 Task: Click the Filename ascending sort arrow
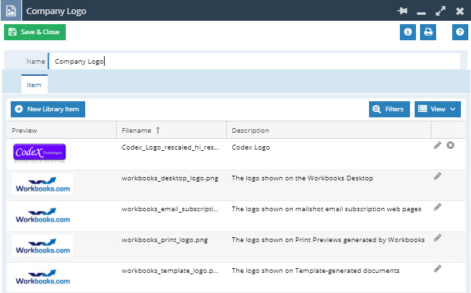[158, 130]
